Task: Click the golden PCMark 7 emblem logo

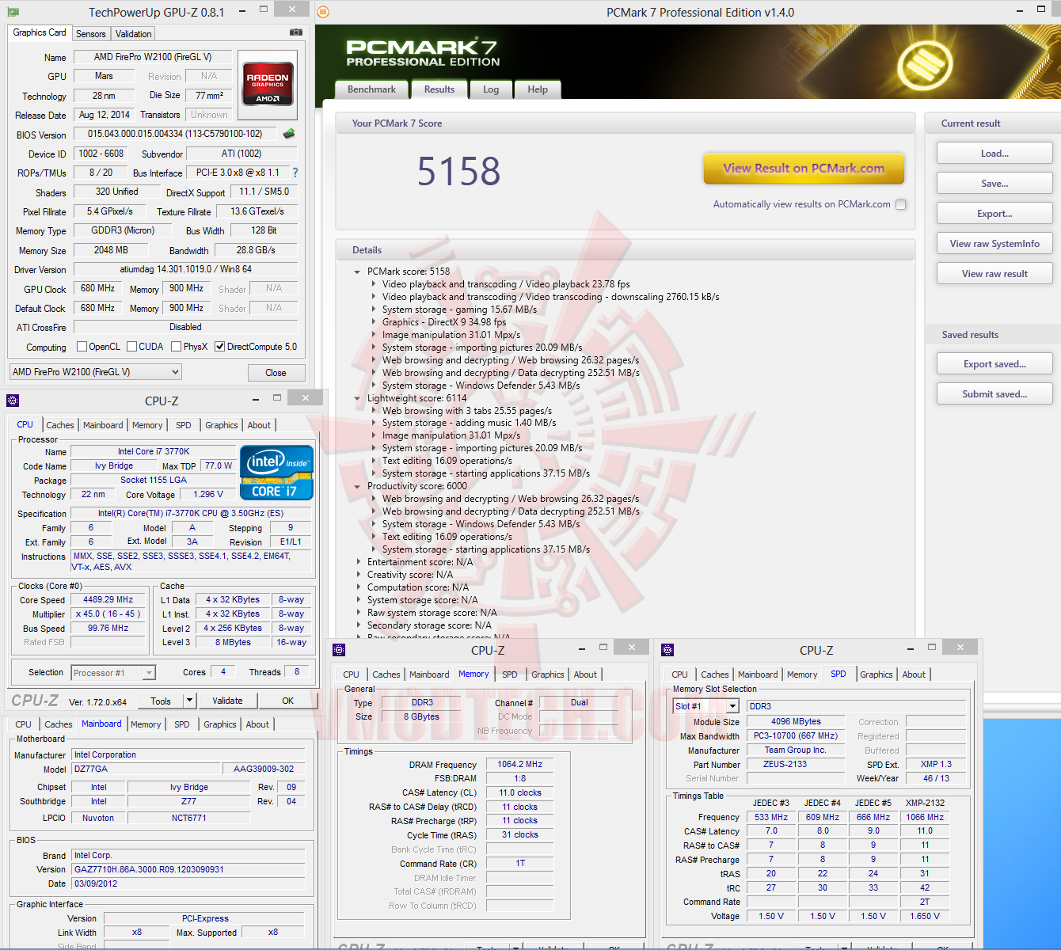Action: click(926, 63)
